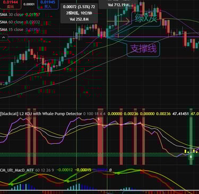Click the spread value 0.00001
Screen dimensions: 199x194
[29, 4]
